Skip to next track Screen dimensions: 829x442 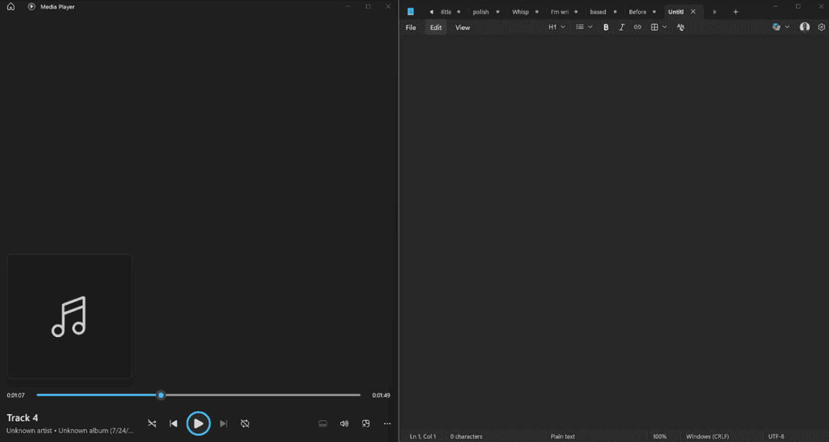(224, 424)
